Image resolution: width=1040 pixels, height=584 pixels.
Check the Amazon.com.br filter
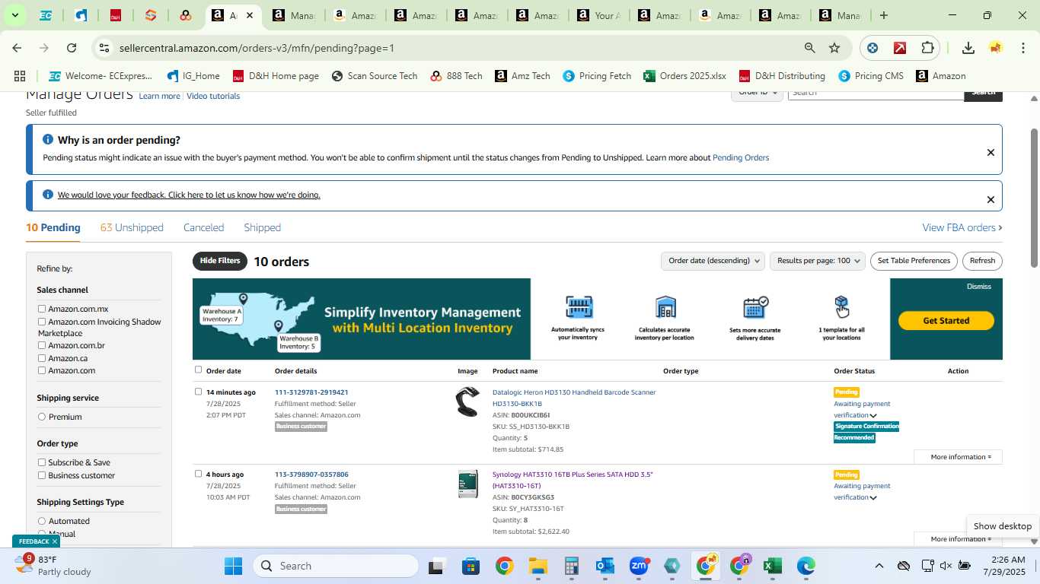(x=42, y=345)
